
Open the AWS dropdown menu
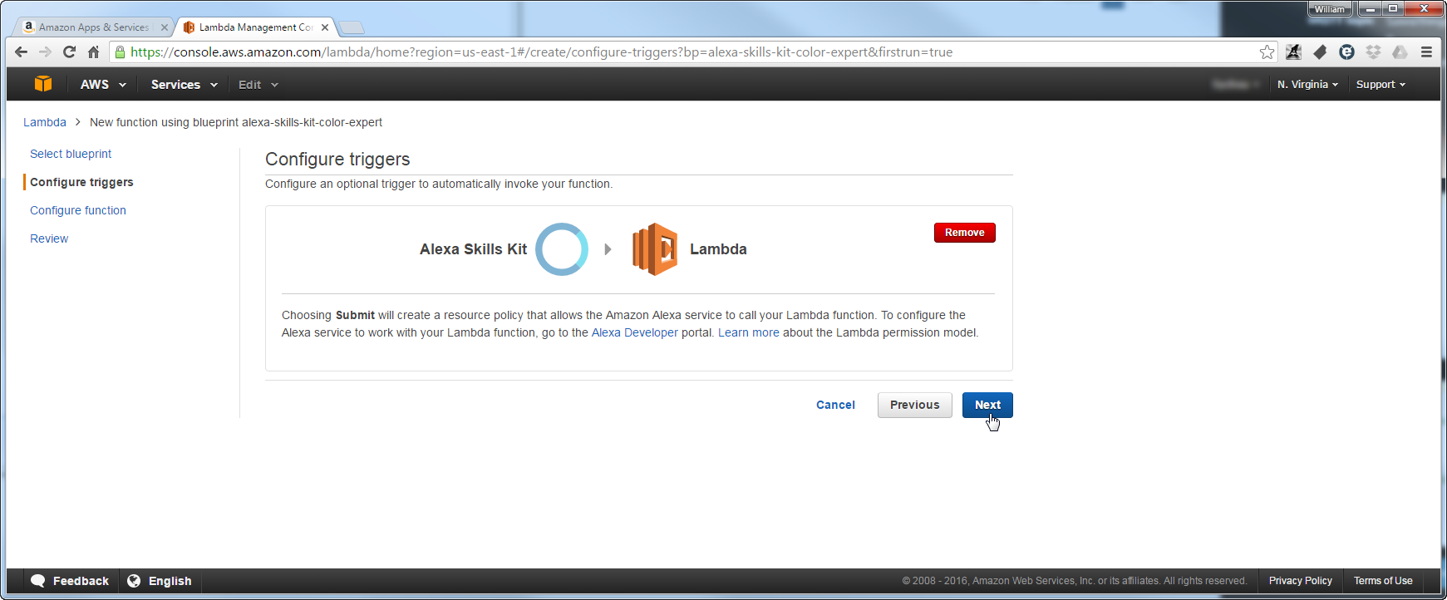[x=103, y=85]
